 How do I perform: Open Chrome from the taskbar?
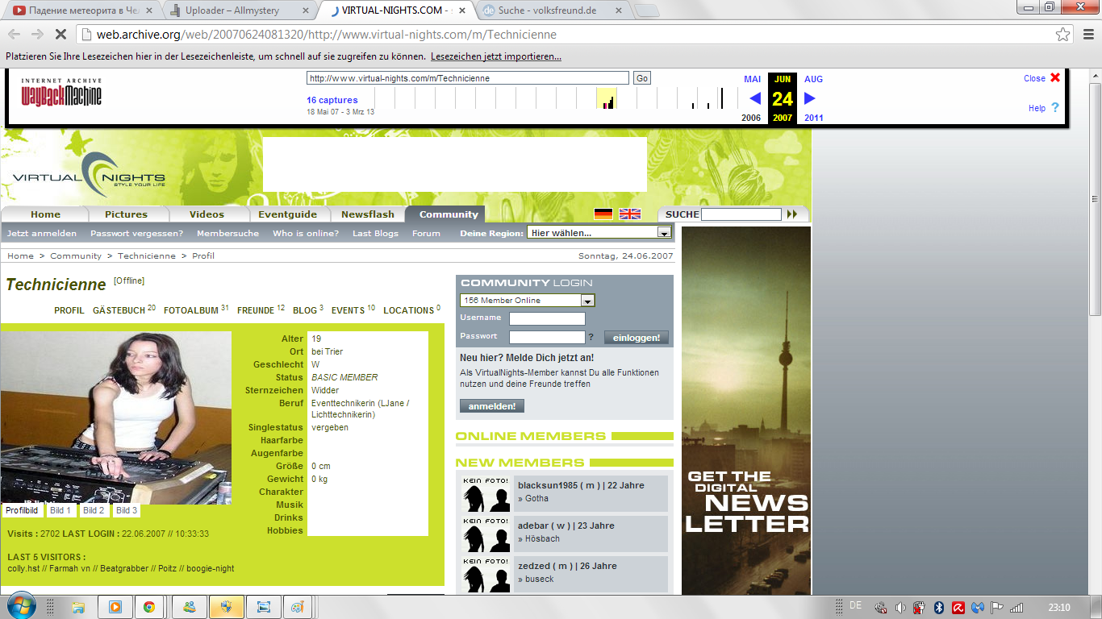tap(149, 607)
